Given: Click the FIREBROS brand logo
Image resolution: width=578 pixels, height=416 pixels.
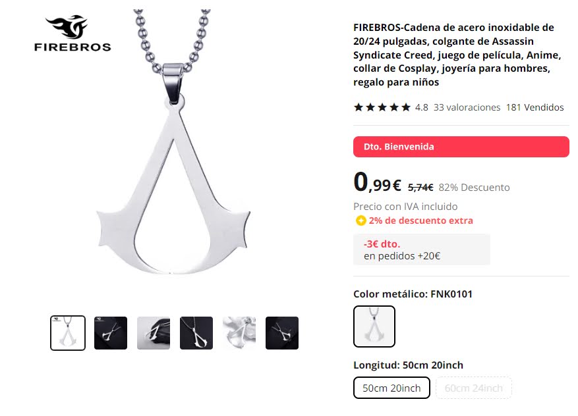Looking at the screenshot, I should pyautogui.click(x=72, y=33).
